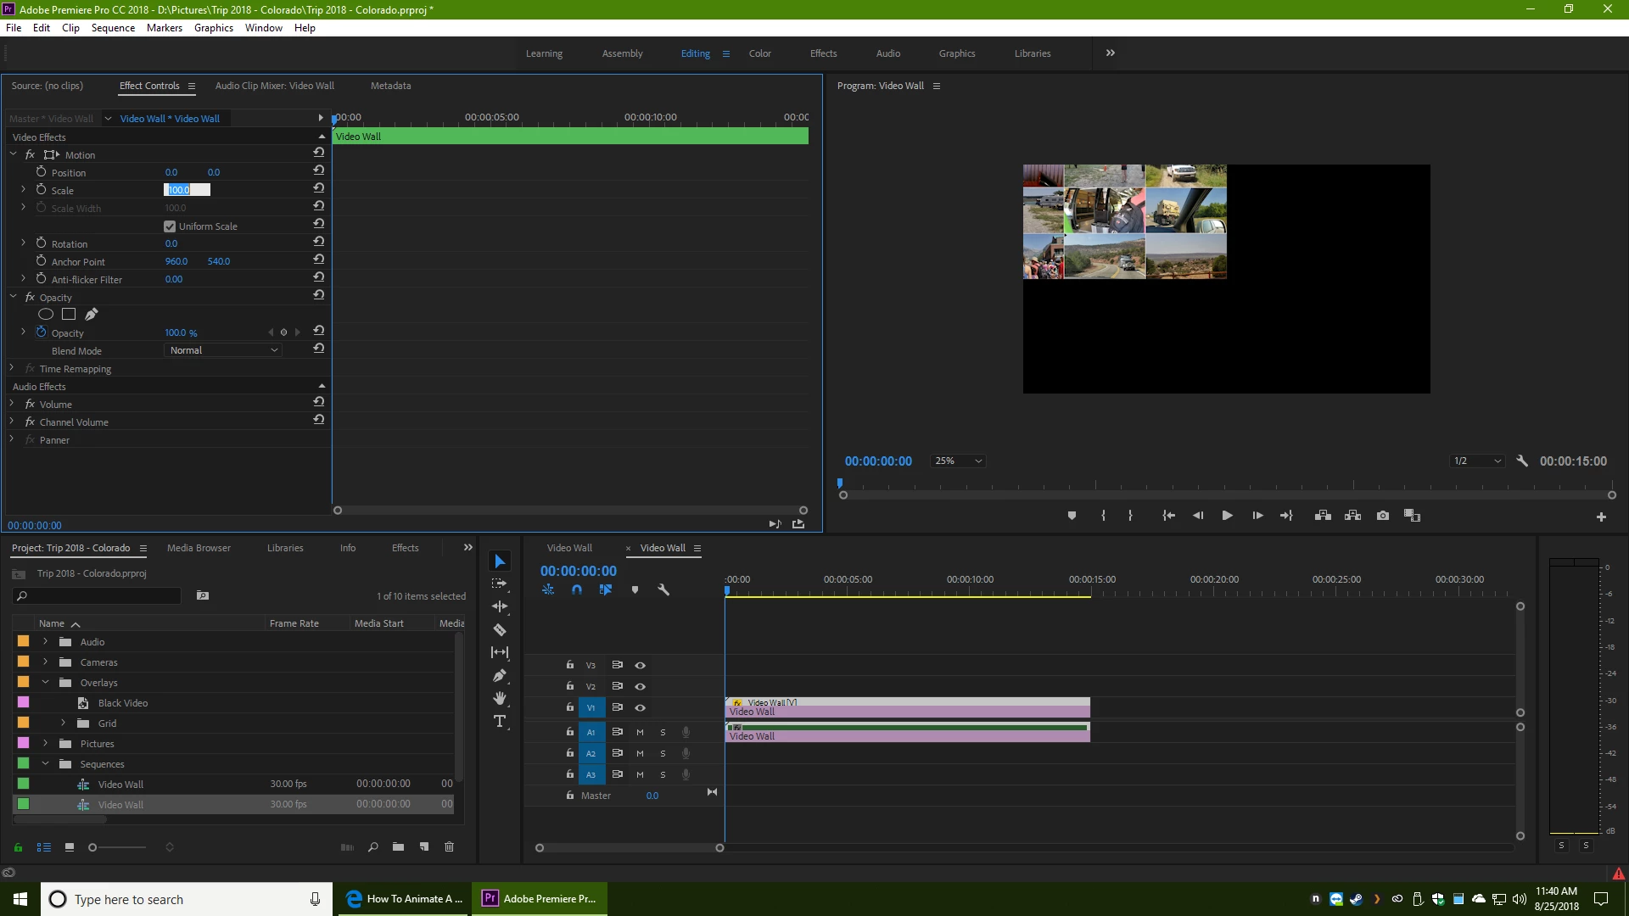Screen dimensions: 1629x916
Task: Open the 25% zoom level dropdown
Action: click(958, 461)
